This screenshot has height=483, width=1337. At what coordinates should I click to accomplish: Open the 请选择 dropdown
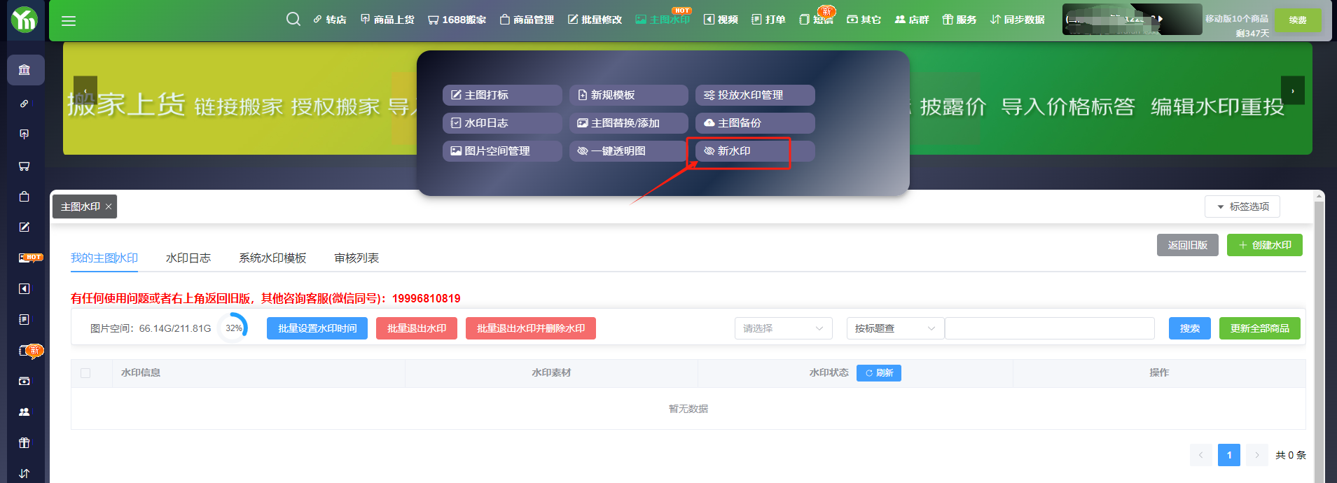[782, 328]
